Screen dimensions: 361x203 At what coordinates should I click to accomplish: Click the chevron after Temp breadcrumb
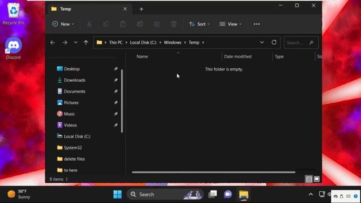coord(203,43)
